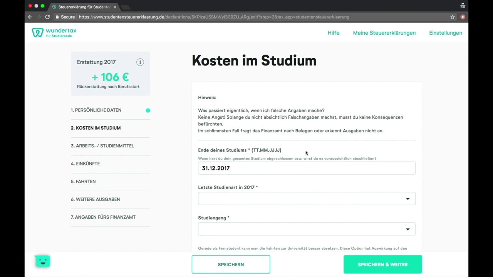Click the browser address bar URL

pos(214,17)
